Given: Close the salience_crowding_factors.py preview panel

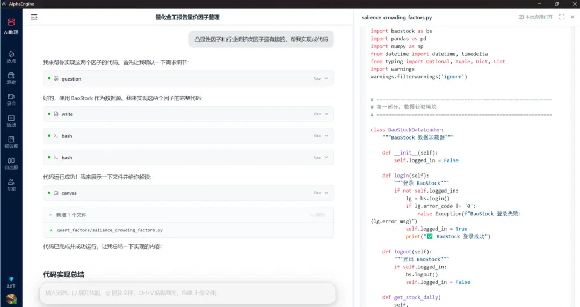Looking at the screenshot, I should click(x=572, y=17).
